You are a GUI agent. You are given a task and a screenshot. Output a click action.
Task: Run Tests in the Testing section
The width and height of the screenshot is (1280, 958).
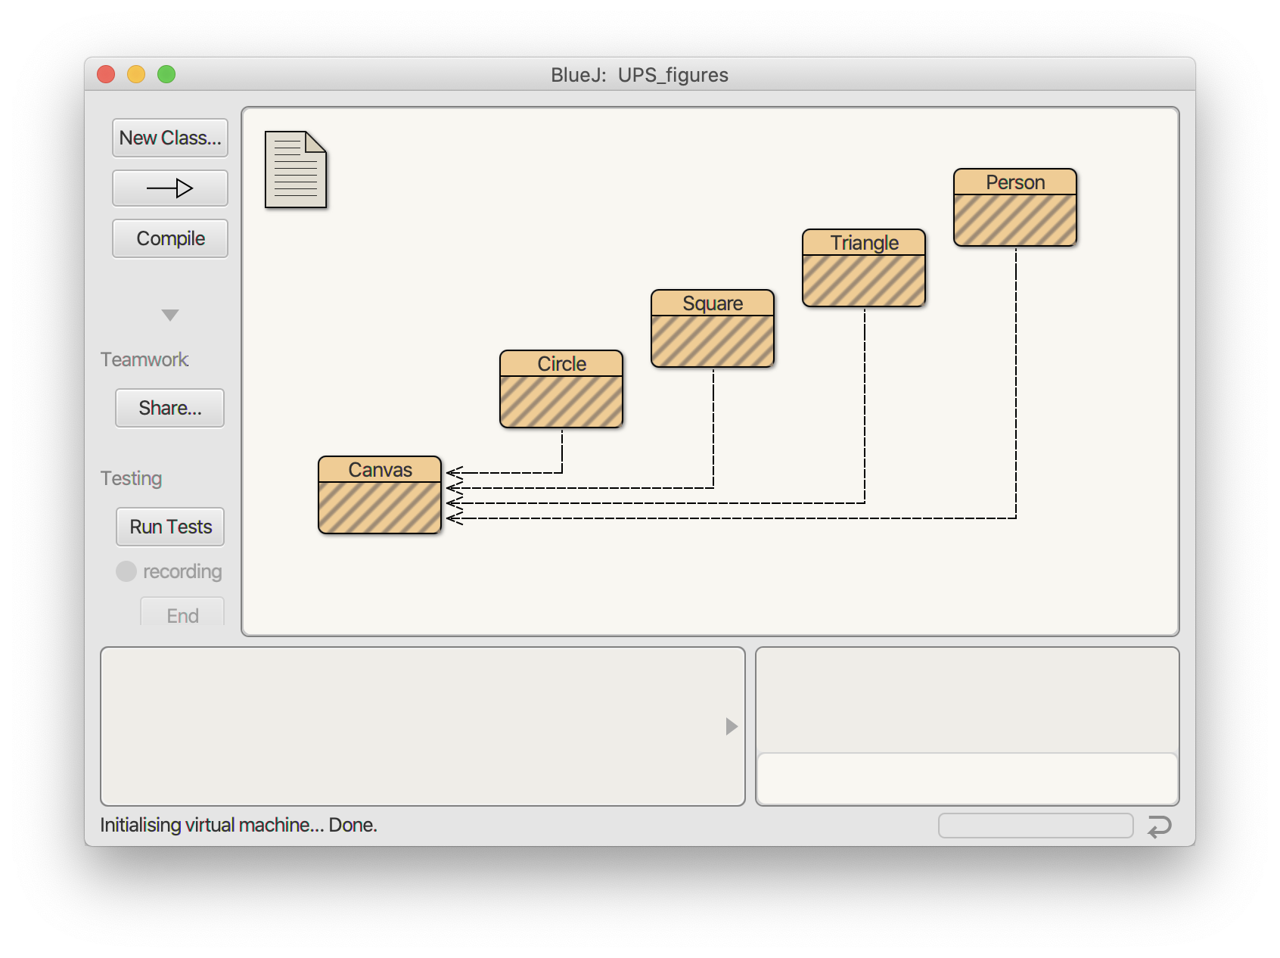[x=170, y=527]
